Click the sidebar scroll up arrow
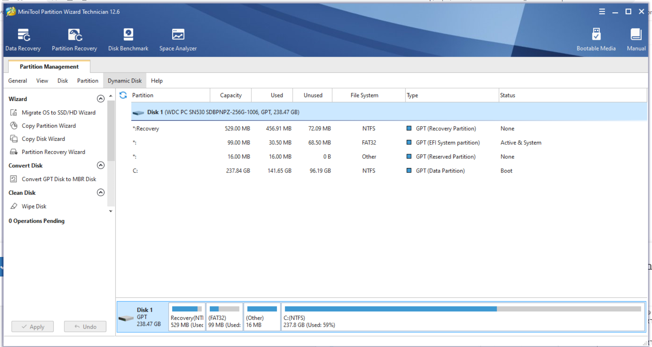This screenshot has width=652, height=347. [111, 96]
